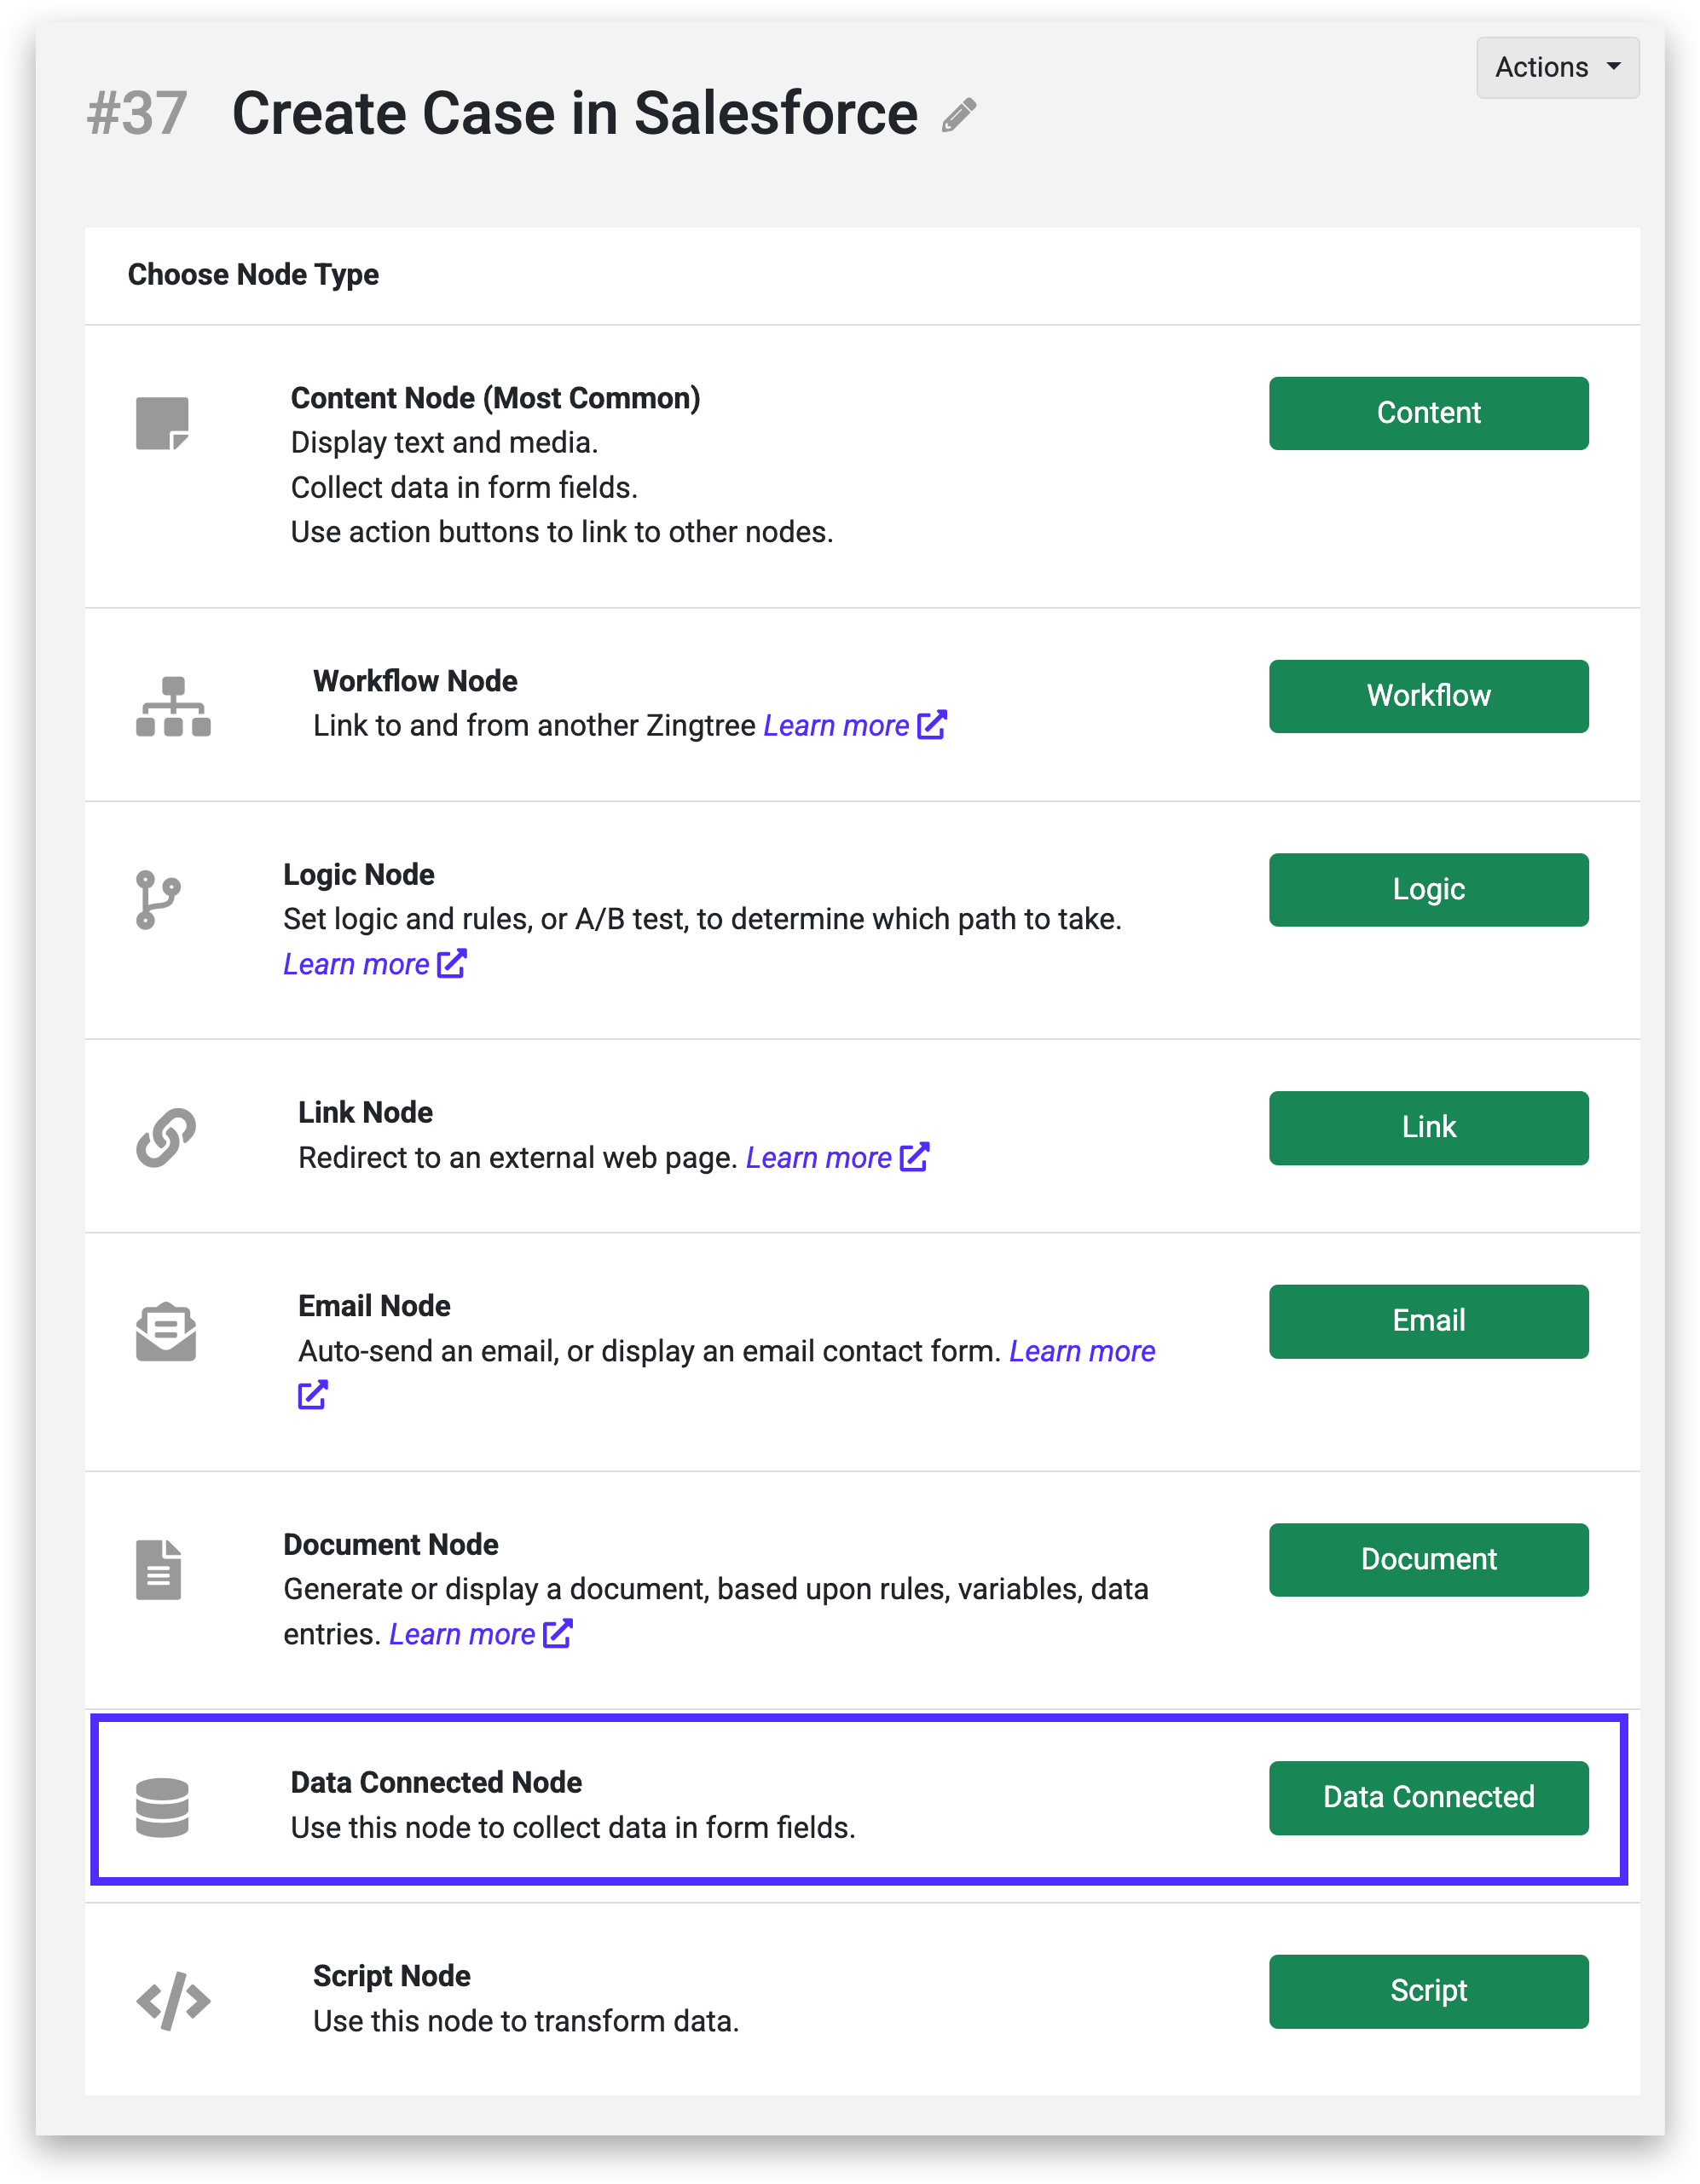Screen dimensions: 1700x2184
Task: Click the pencil icon to rename tree
Action: click(958, 115)
